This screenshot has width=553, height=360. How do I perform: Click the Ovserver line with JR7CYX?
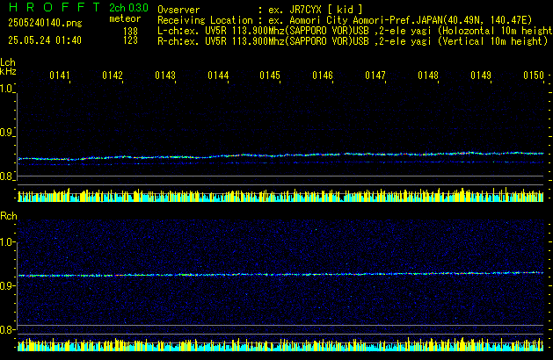pyautogui.click(x=260, y=10)
